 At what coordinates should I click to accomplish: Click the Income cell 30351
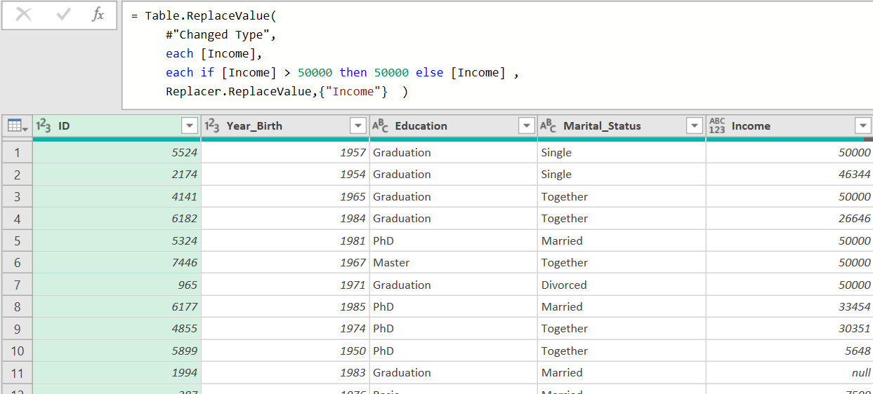point(789,328)
